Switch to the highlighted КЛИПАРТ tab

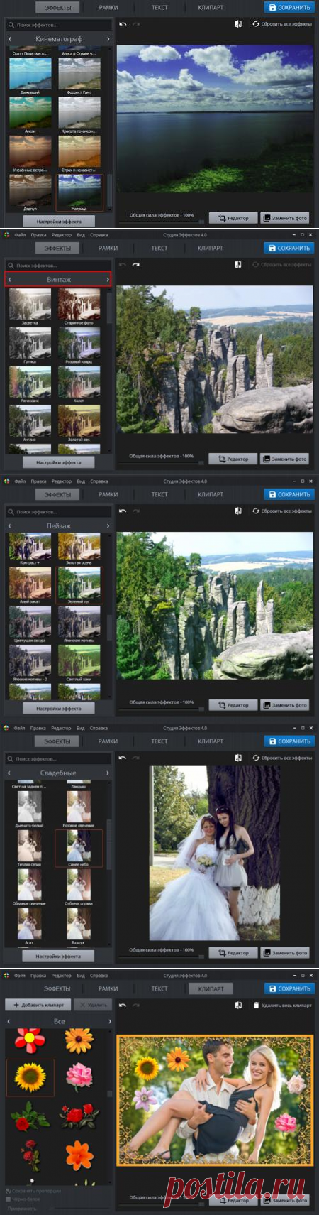[211, 988]
